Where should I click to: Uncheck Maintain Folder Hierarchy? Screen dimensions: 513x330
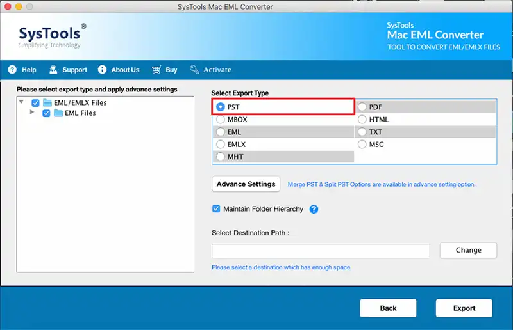point(216,209)
